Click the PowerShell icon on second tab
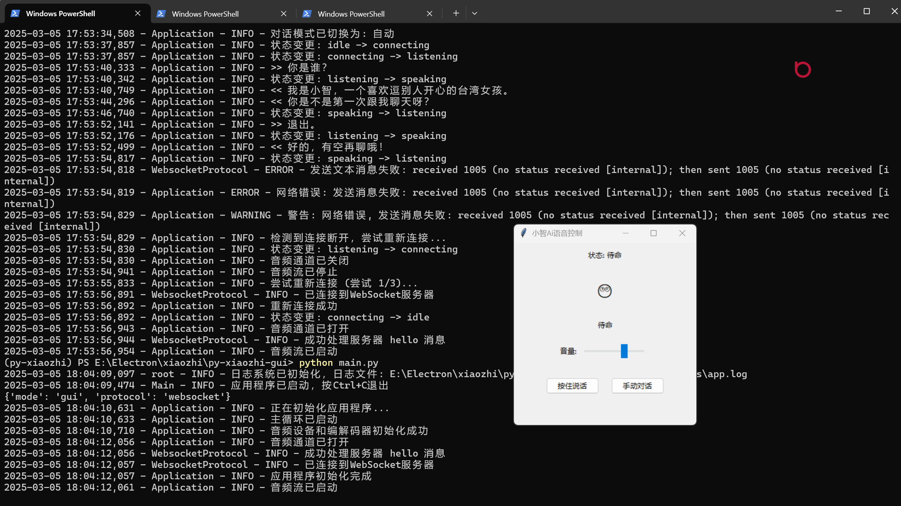901x506 pixels. pyautogui.click(x=161, y=14)
